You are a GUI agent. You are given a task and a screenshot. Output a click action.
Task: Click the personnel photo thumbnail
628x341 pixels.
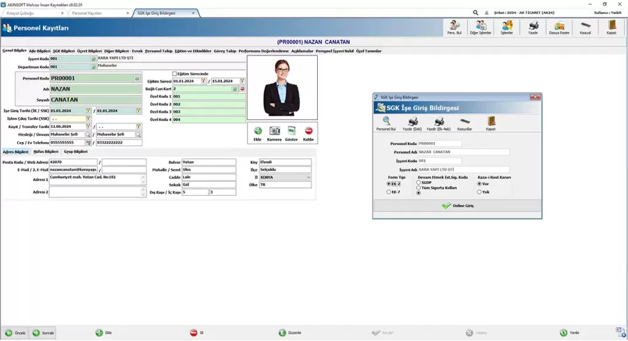(282, 88)
